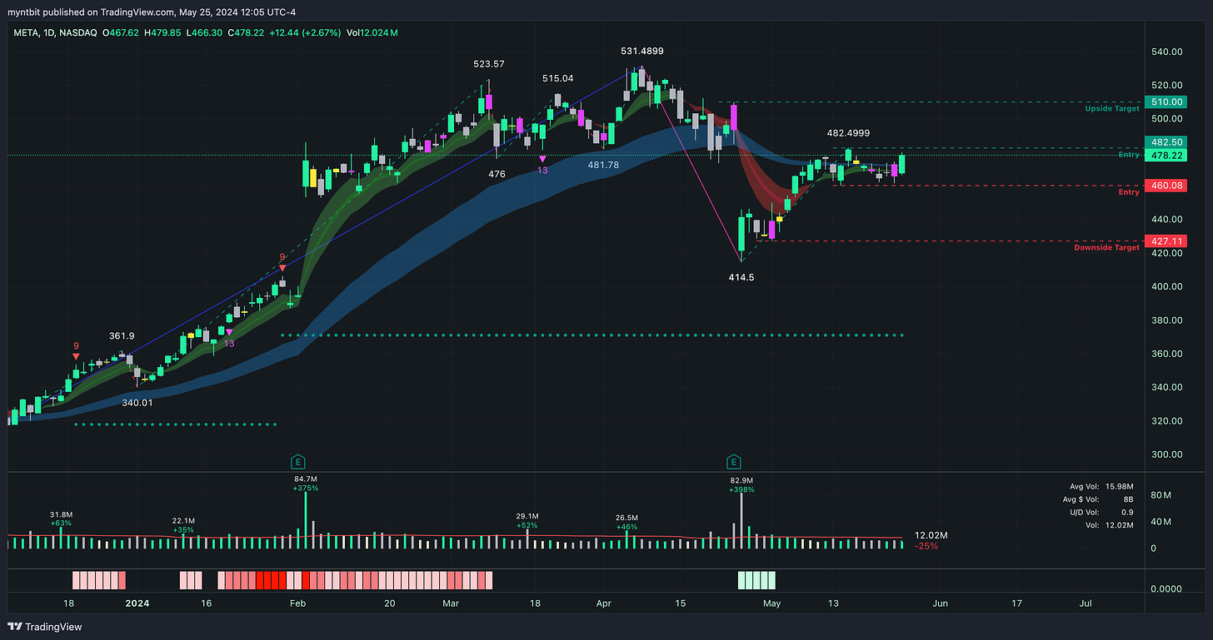Screen dimensions: 1213x640
Task: Click the 0.0000 indicator axis value
Action: 1166,588
